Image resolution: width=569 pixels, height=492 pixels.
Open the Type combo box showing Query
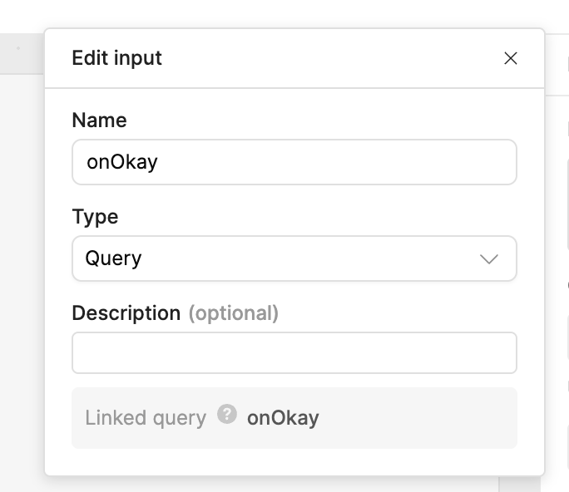294,258
